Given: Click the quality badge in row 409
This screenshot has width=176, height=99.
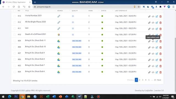Looking at the screenshot, I should (77, 41).
